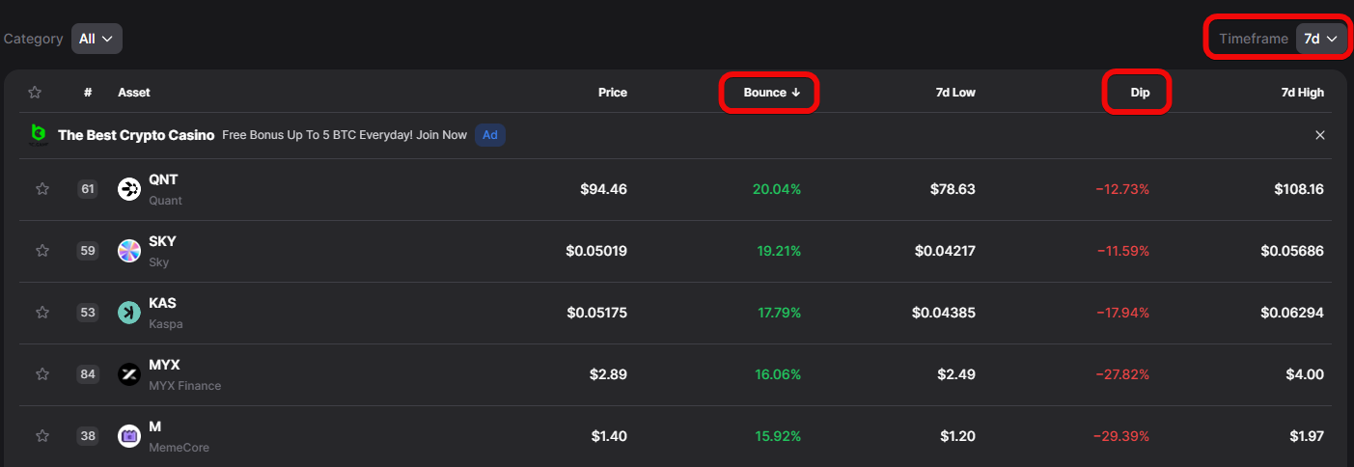Open the Category All dropdown
This screenshot has height=467, width=1354.
pyautogui.click(x=97, y=39)
